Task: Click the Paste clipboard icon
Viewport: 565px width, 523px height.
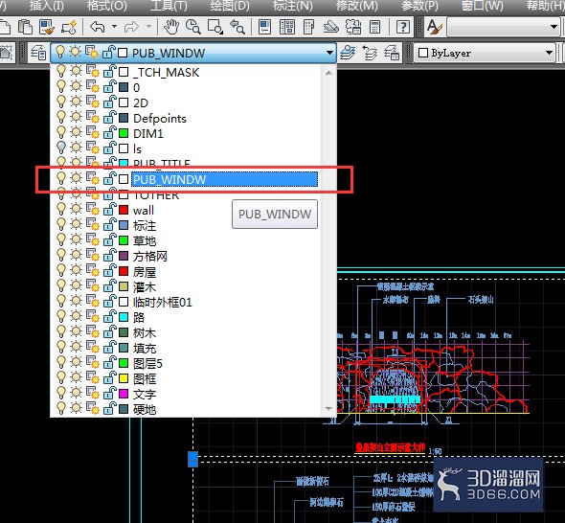Action: coord(26,27)
